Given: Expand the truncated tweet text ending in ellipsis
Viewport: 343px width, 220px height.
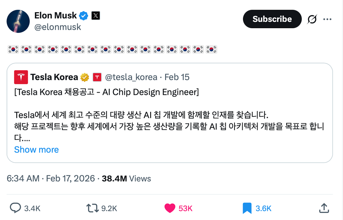Looking at the screenshot, I should click(36, 150).
